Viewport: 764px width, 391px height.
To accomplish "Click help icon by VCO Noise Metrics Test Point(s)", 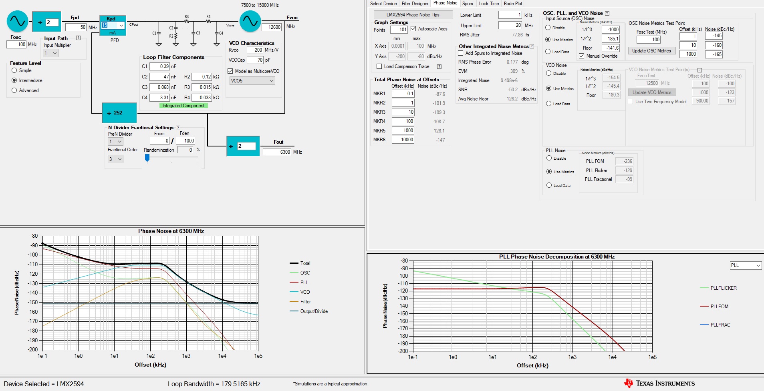I will click(699, 70).
